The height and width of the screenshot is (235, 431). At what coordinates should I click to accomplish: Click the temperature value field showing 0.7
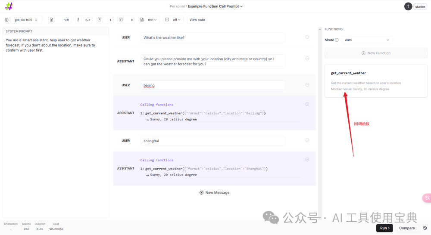[87, 20]
